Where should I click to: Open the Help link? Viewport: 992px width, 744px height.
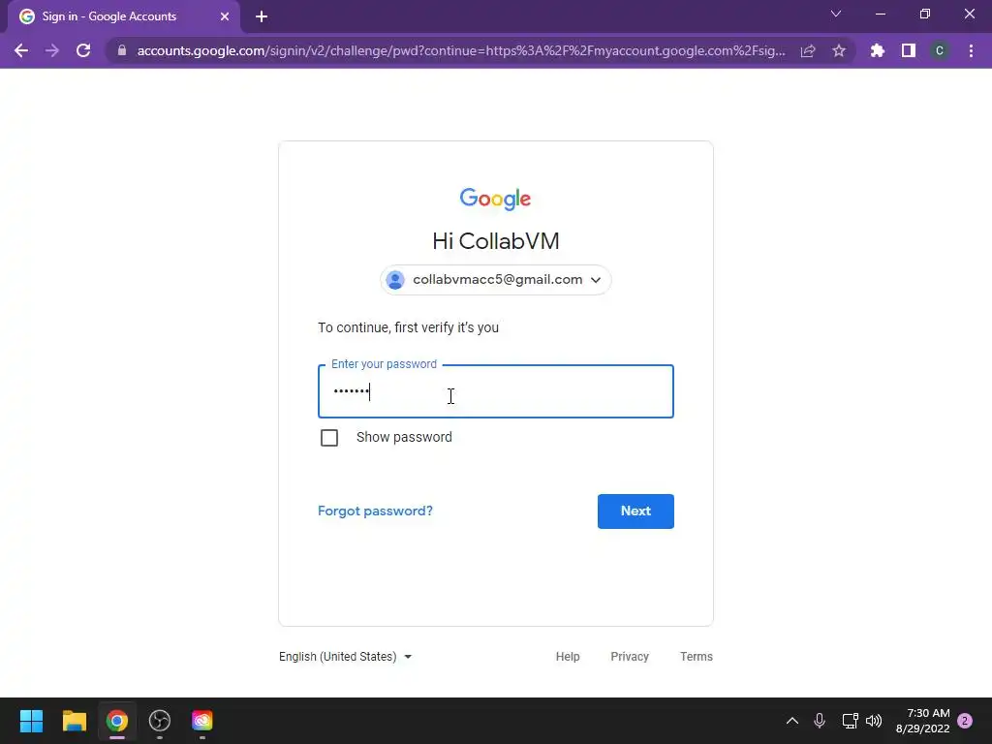pos(568,657)
